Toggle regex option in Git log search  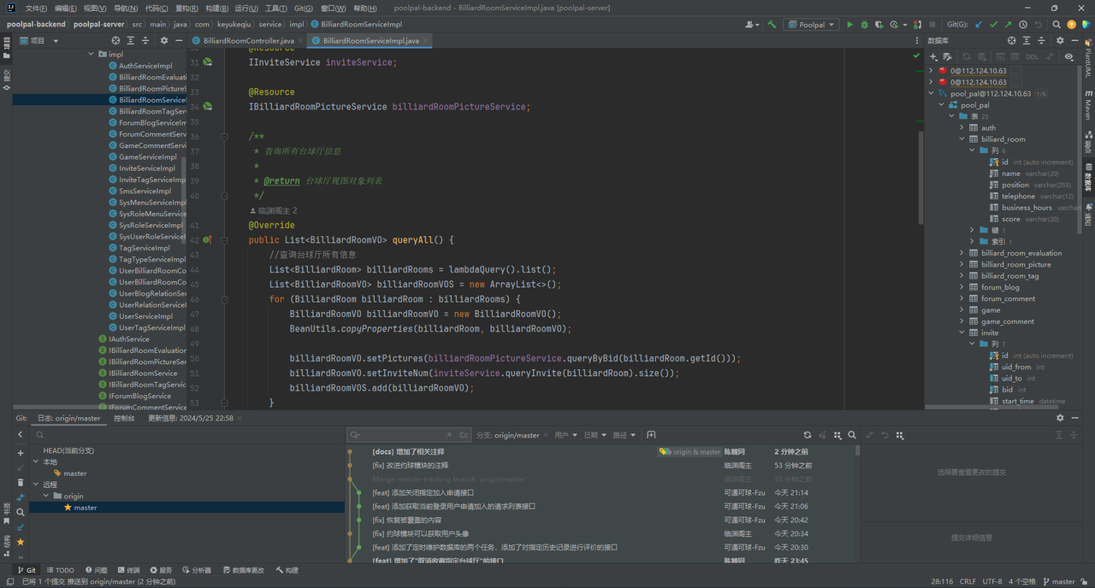[x=450, y=435]
